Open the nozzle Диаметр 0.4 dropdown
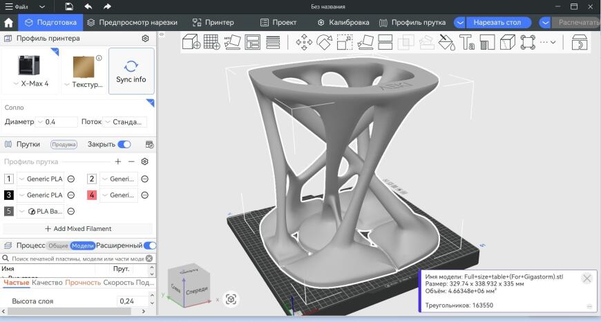This screenshot has width=601, height=322. (x=57, y=122)
